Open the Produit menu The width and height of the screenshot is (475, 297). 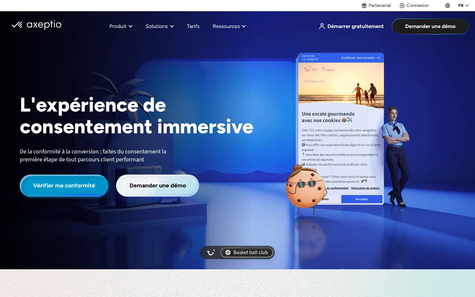click(x=121, y=26)
